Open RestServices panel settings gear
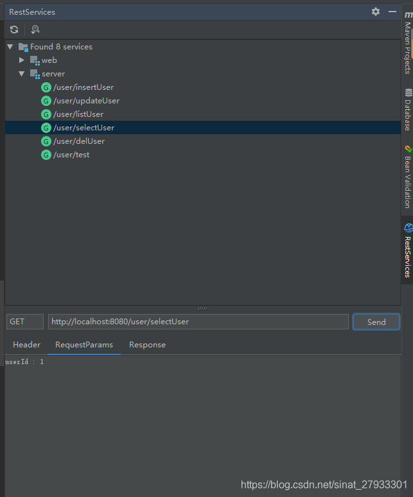 pyautogui.click(x=376, y=12)
